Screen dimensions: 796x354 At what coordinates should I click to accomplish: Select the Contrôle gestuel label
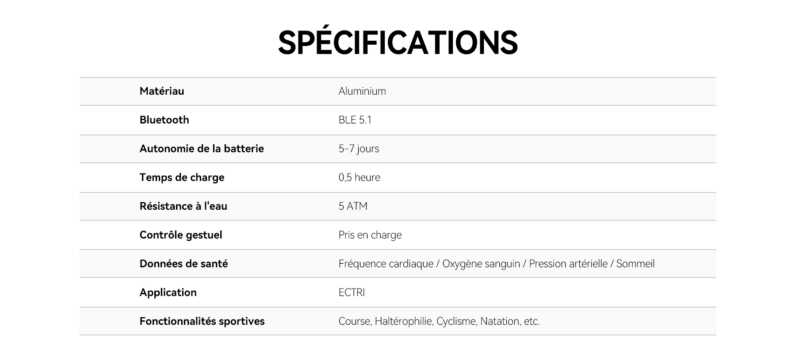[x=181, y=235]
